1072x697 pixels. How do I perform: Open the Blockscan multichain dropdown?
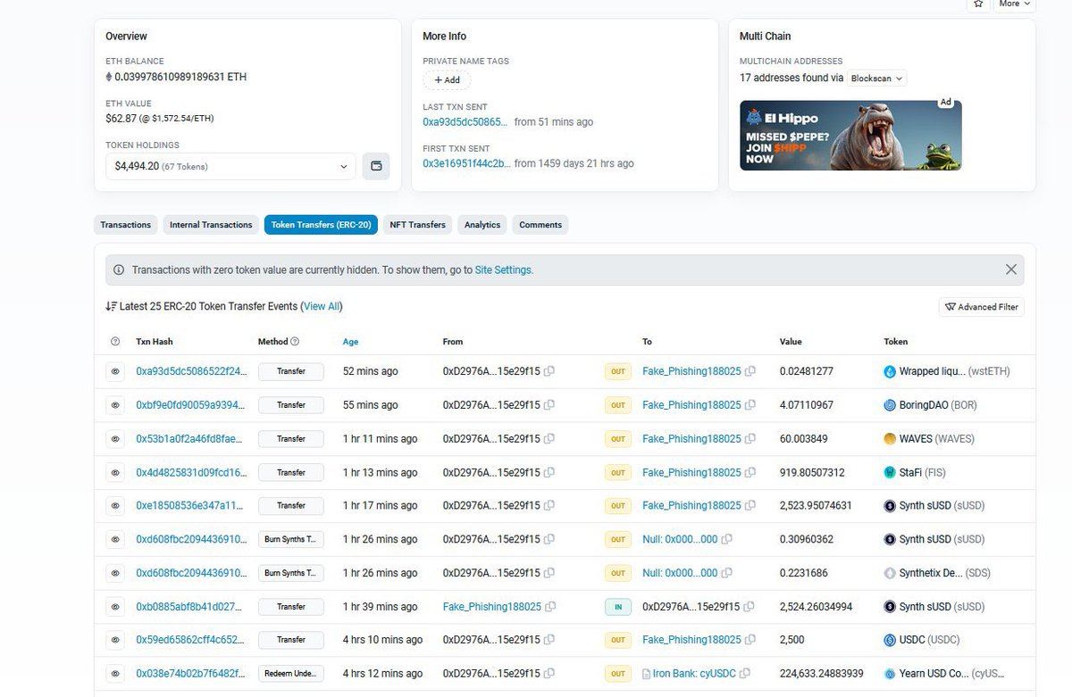(x=875, y=78)
